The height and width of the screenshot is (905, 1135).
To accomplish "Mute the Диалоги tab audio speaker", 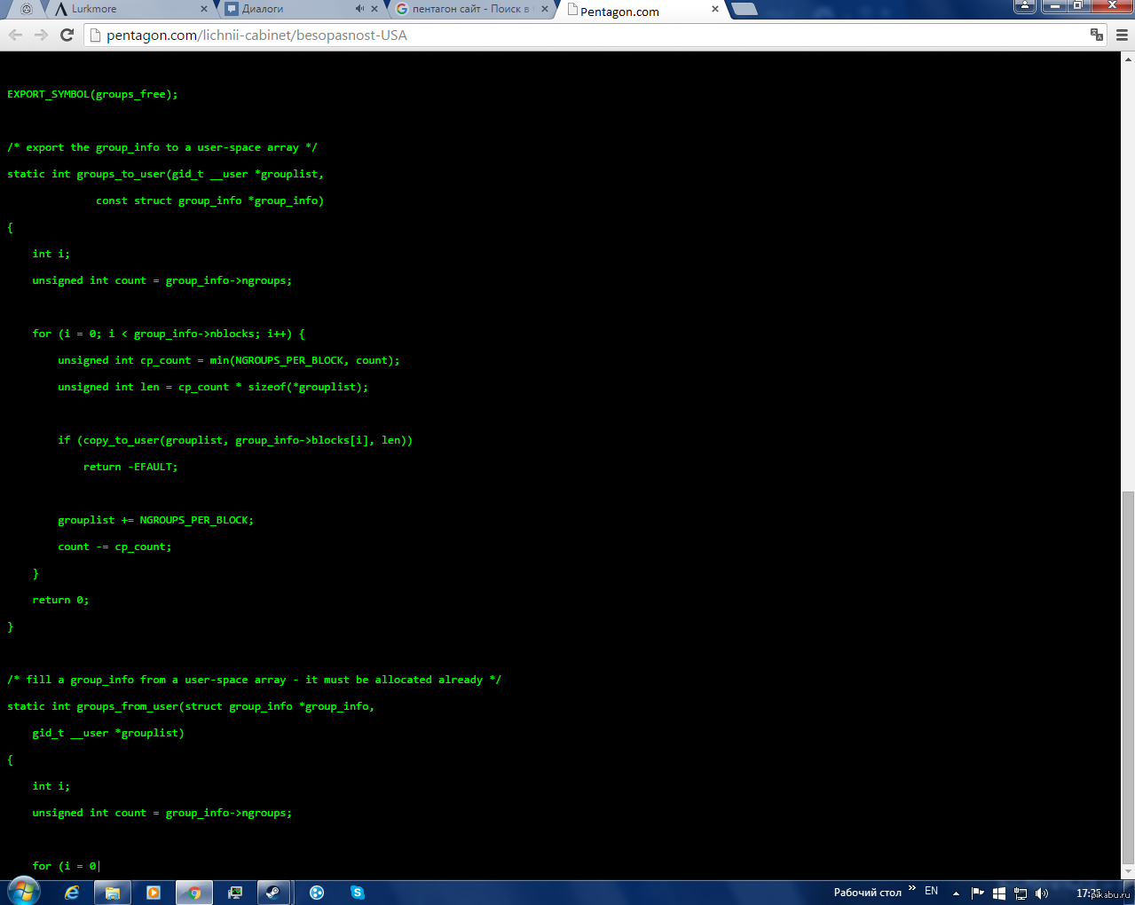I will click(x=359, y=9).
